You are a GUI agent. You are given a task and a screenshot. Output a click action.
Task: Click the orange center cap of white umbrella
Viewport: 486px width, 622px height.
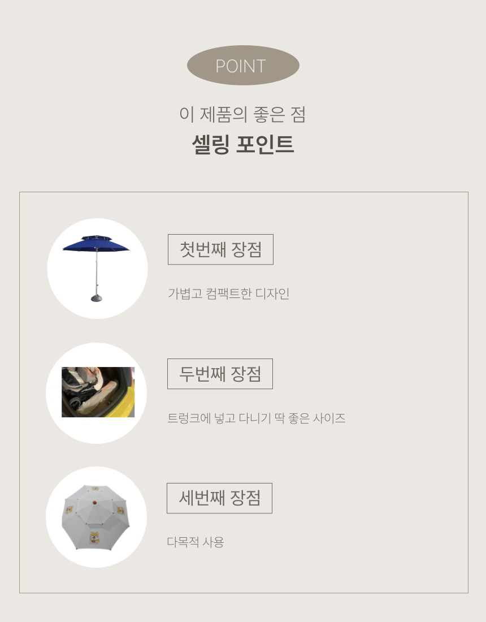coord(94,503)
